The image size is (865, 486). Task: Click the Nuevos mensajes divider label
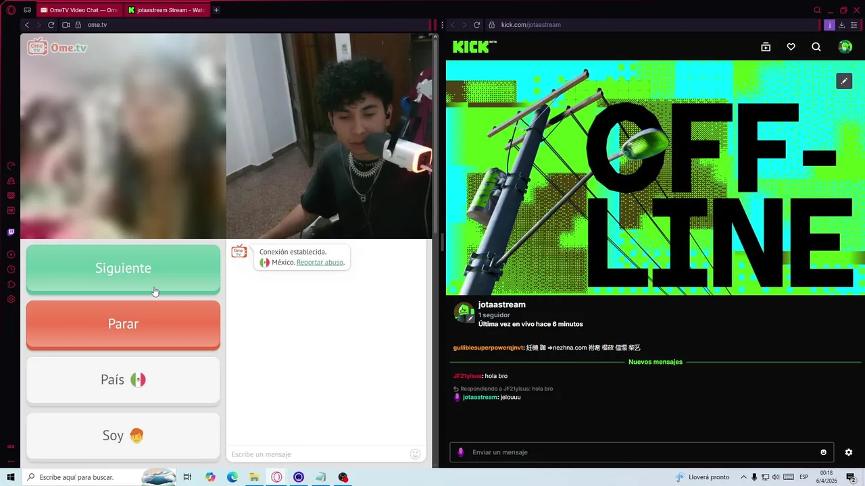point(656,362)
